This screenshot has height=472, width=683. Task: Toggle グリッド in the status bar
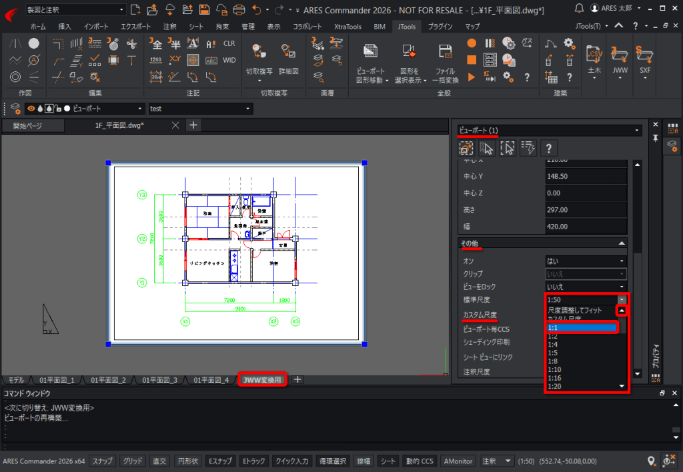click(x=133, y=461)
